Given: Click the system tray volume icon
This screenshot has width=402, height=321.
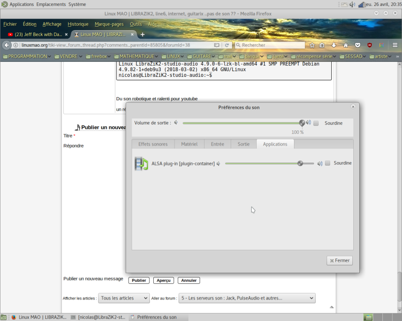Looking at the screenshot, I should point(353,5).
